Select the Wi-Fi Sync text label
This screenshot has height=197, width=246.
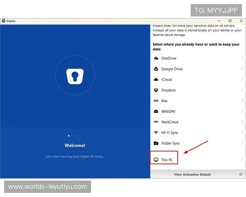point(170,133)
